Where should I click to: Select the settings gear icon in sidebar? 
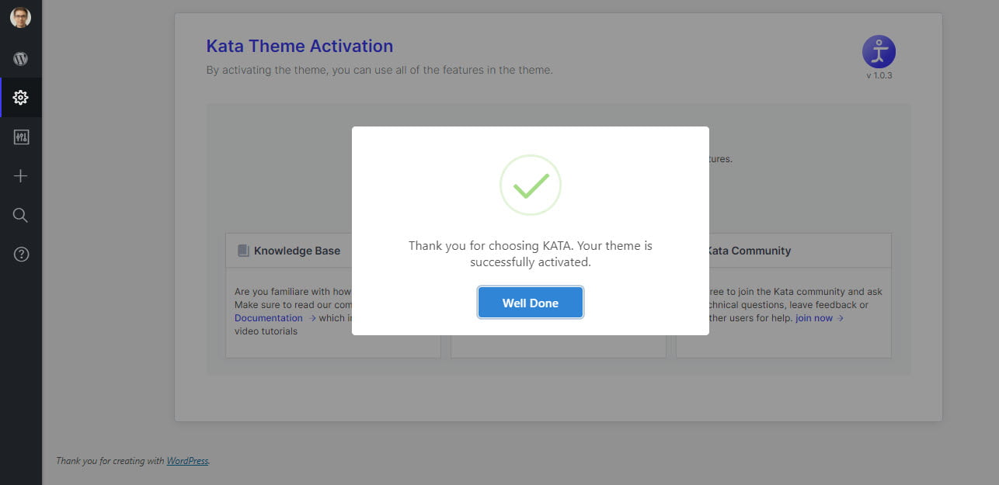pos(21,98)
